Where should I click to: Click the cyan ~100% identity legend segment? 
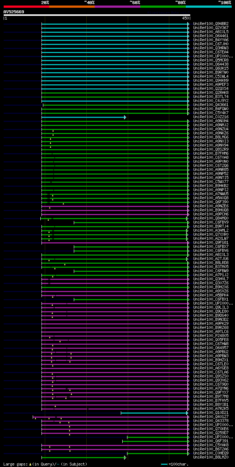point(209,7)
